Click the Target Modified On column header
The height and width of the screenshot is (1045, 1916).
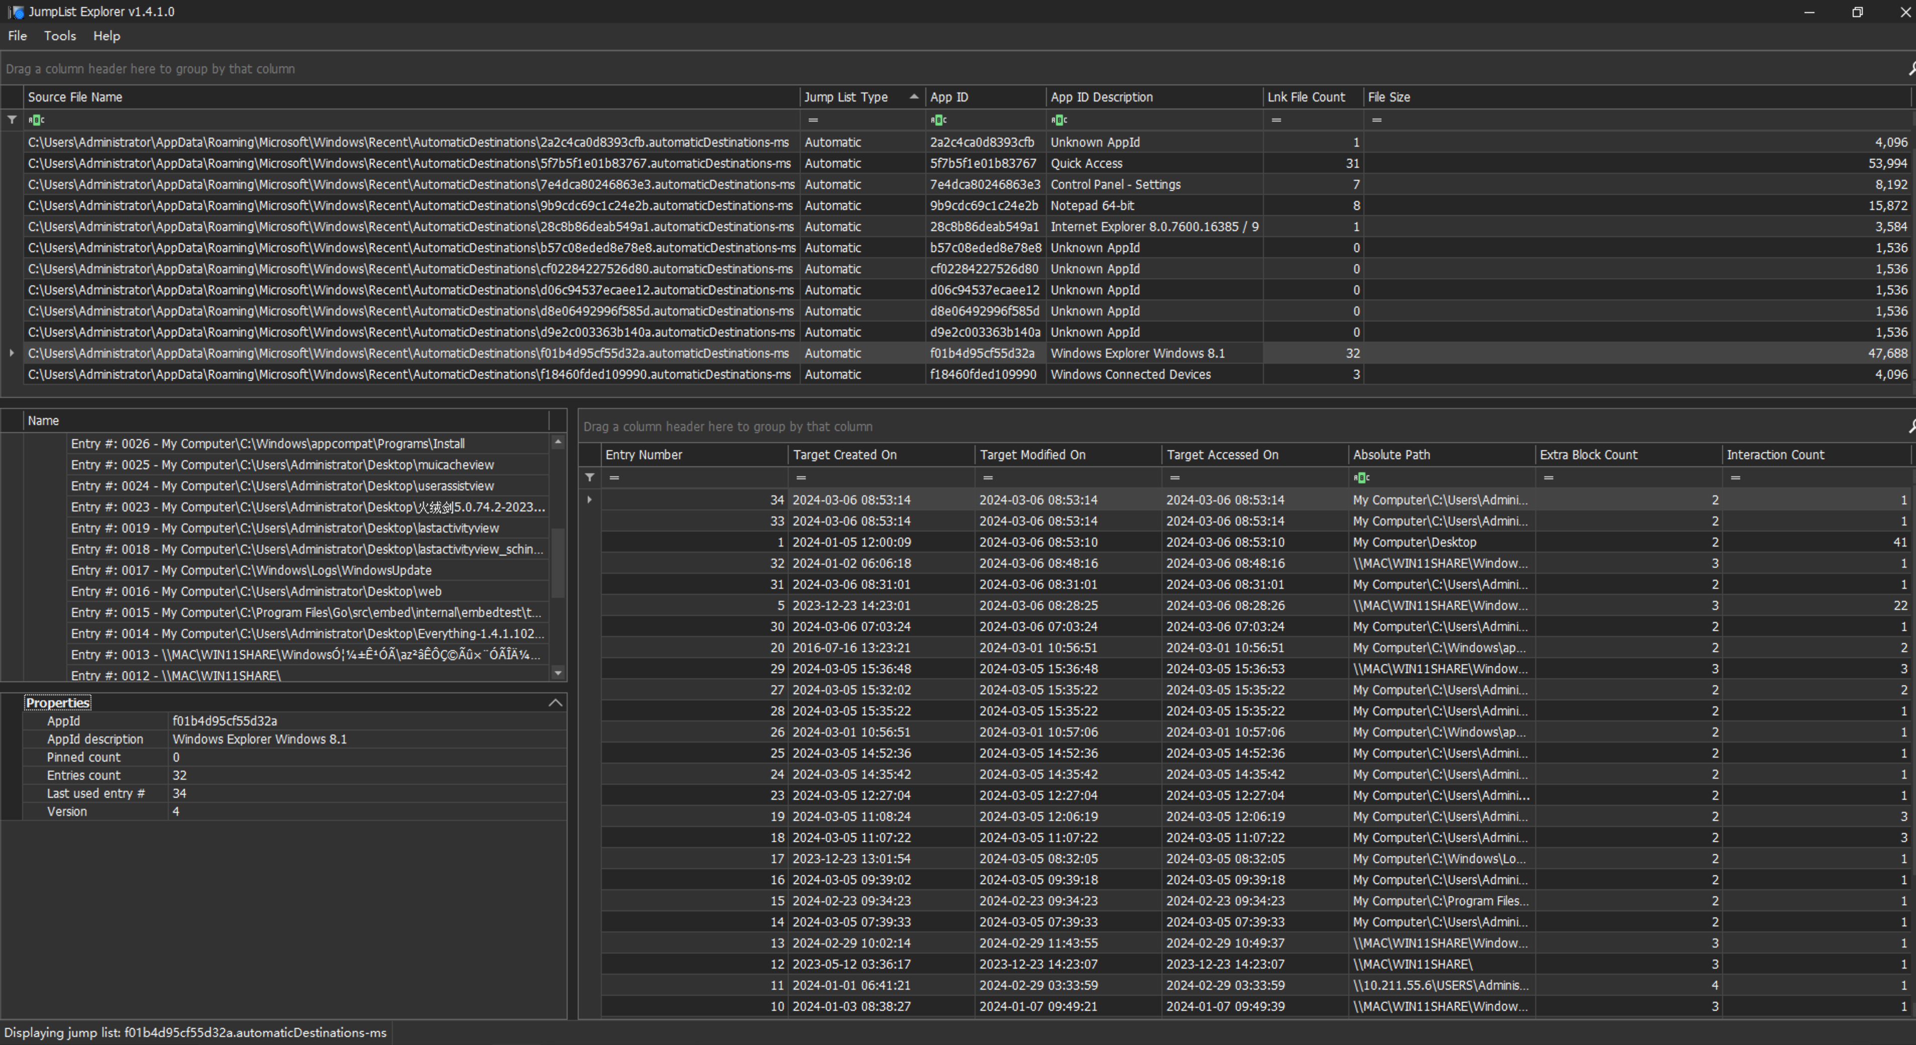(1032, 455)
